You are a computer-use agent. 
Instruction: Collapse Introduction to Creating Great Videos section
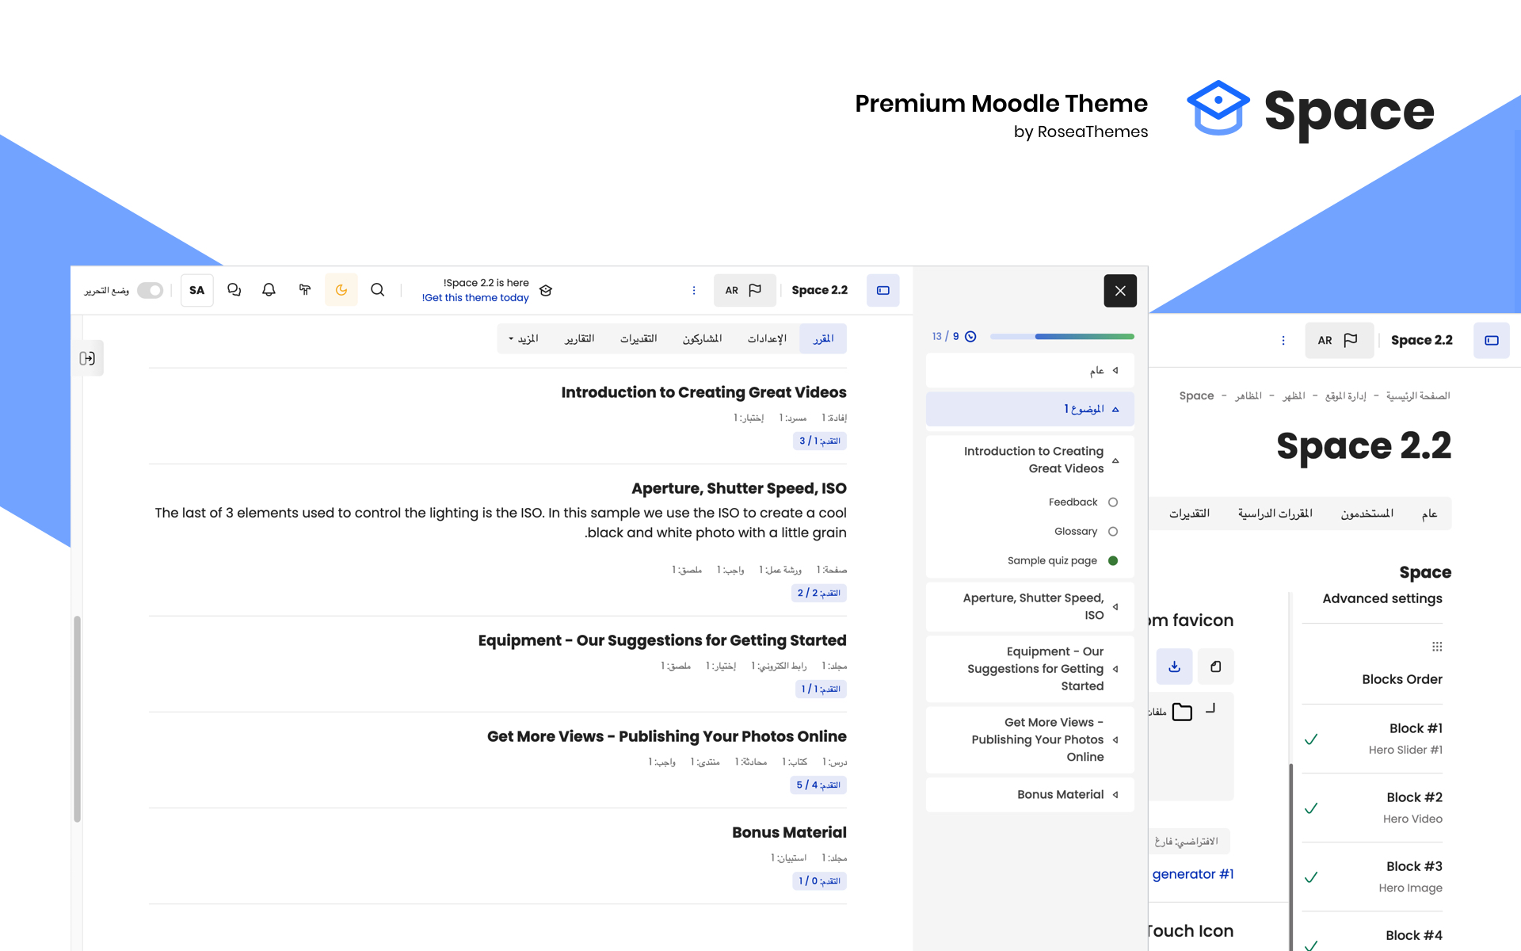click(x=1115, y=460)
